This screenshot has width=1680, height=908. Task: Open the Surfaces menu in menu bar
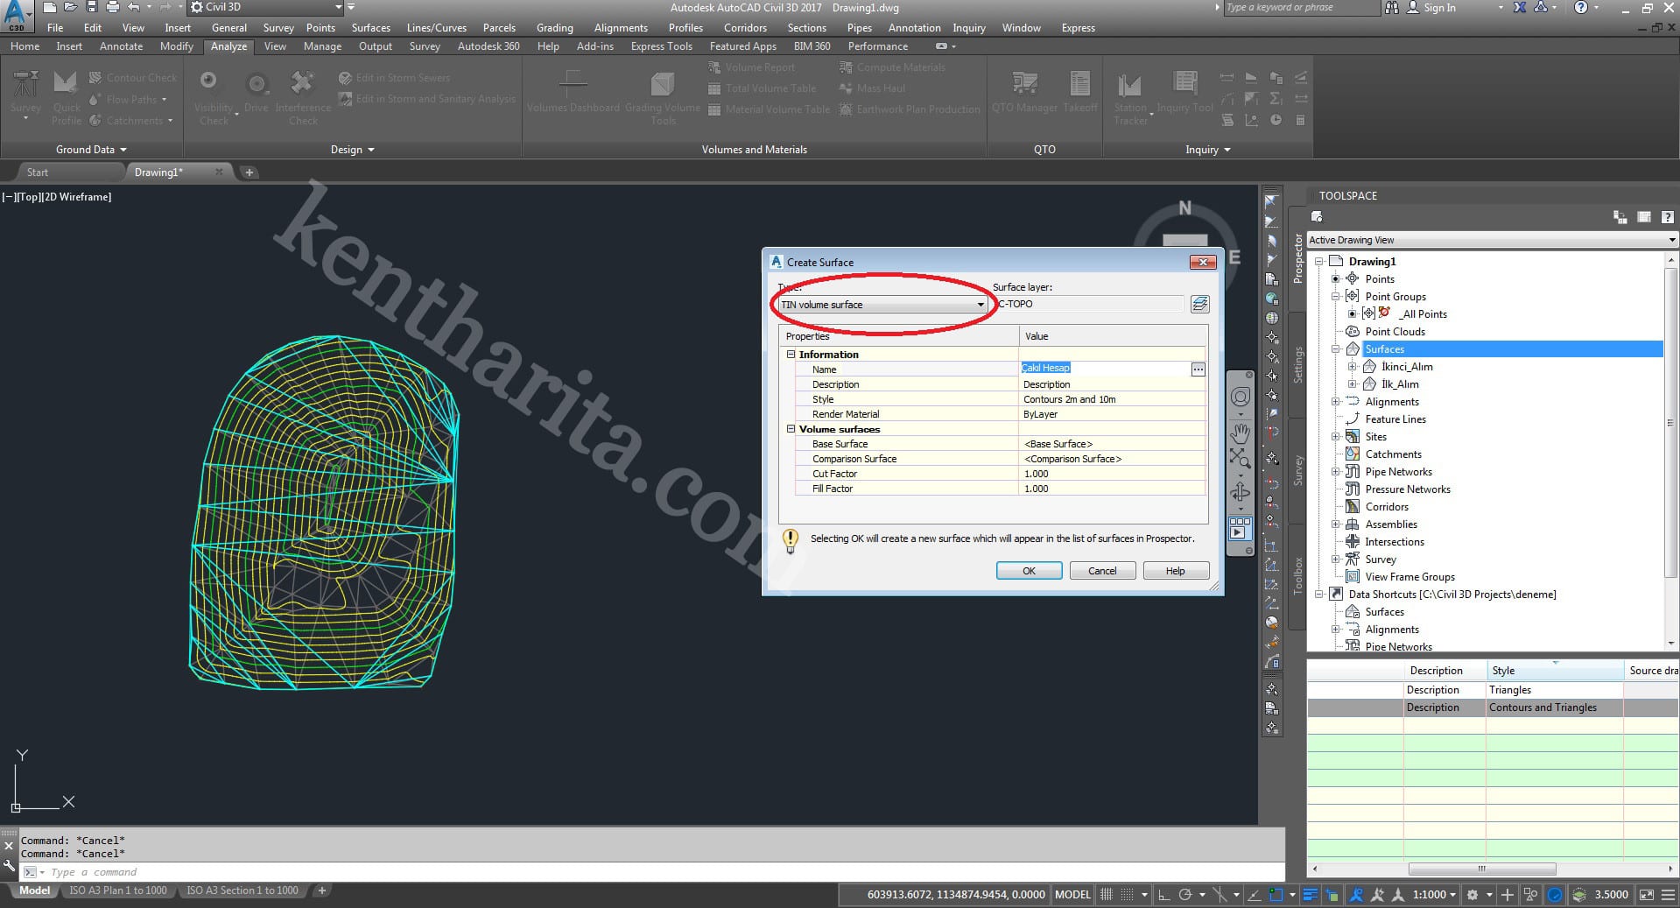pyautogui.click(x=370, y=28)
